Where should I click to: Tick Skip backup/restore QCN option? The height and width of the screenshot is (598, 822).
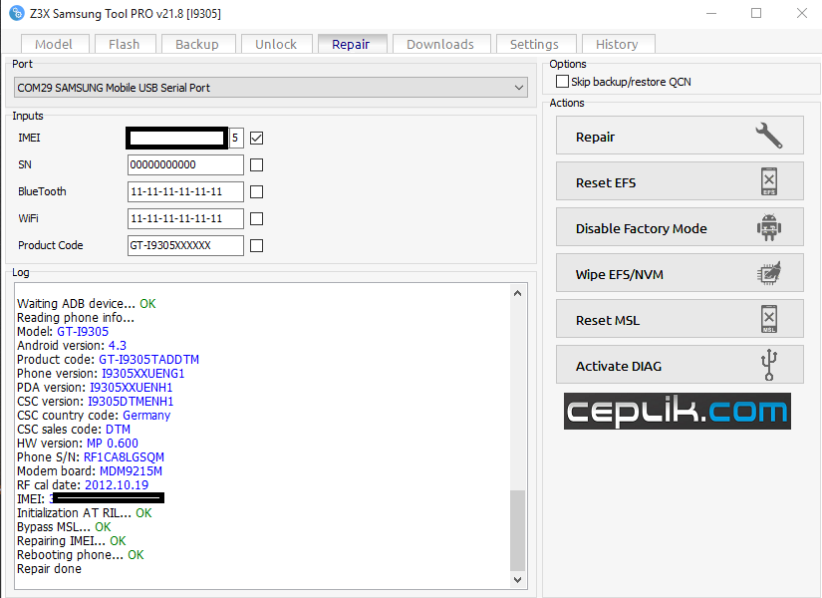[x=563, y=82]
